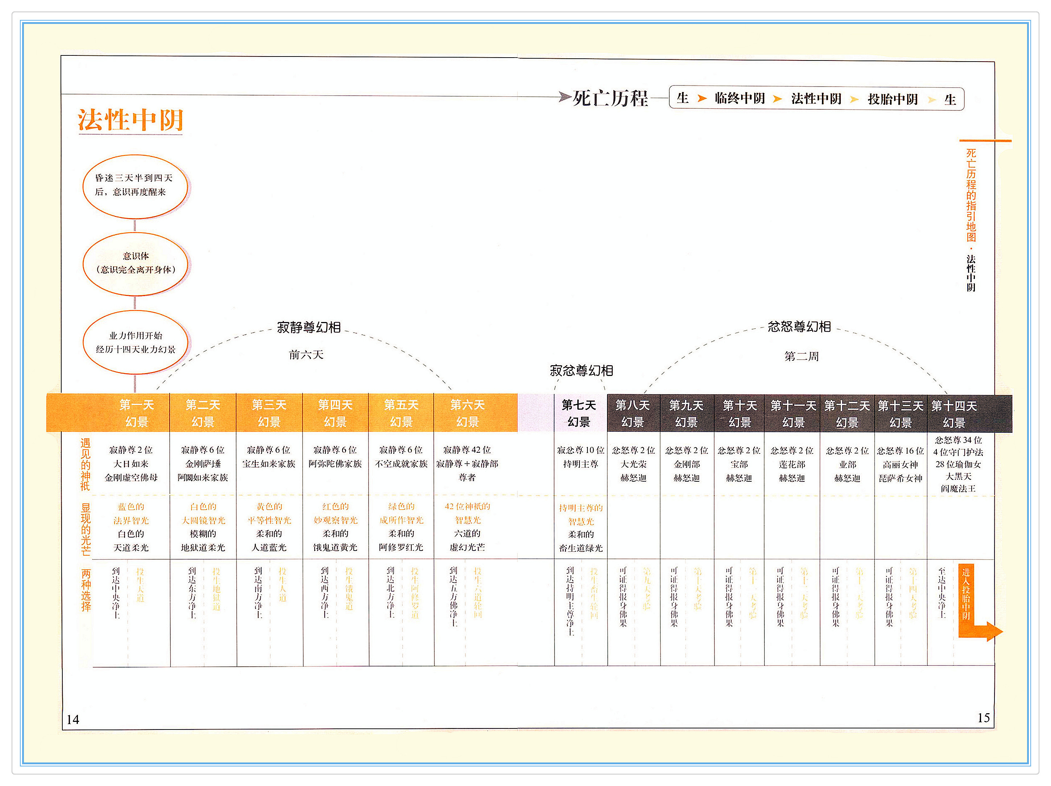Click the arrow before 死亡历程 title

pos(565,97)
